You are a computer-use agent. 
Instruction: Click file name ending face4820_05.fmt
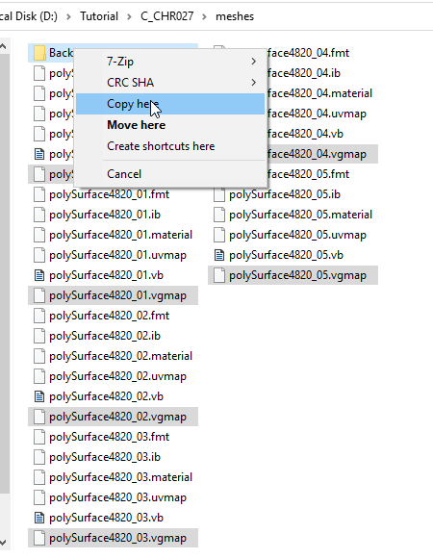coord(309,174)
